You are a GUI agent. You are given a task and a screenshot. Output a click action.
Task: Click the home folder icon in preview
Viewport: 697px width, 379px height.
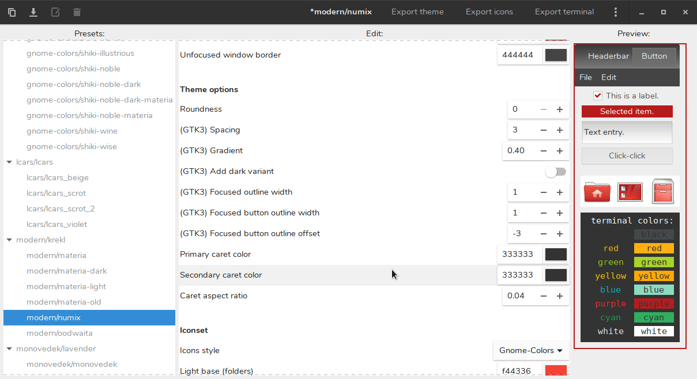click(x=597, y=192)
